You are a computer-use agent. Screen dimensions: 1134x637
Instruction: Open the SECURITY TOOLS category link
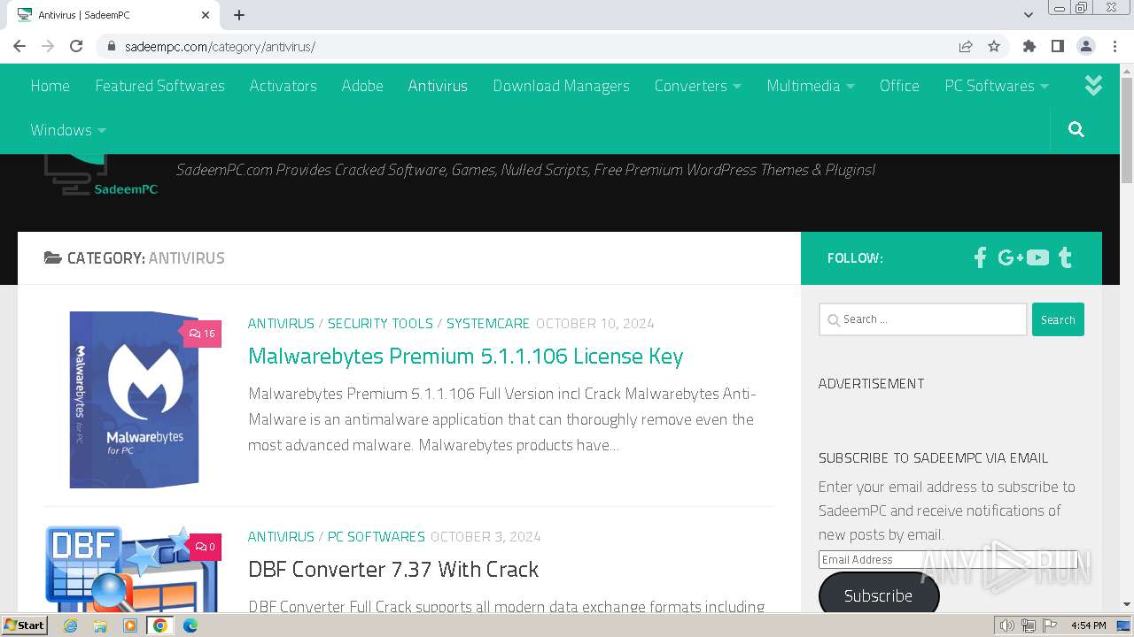pyautogui.click(x=380, y=323)
